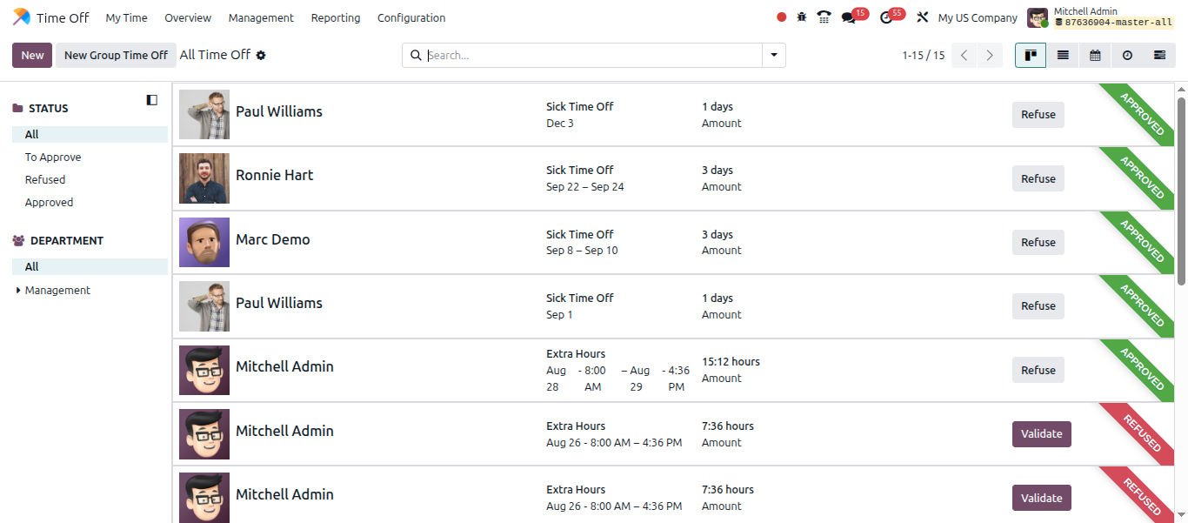Refuse Marc Demo's sick time off
The height and width of the screenshot is (523, 1188).
point(1038,242)
